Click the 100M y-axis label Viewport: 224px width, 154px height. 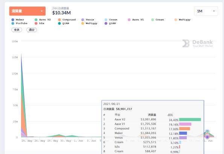15,74
